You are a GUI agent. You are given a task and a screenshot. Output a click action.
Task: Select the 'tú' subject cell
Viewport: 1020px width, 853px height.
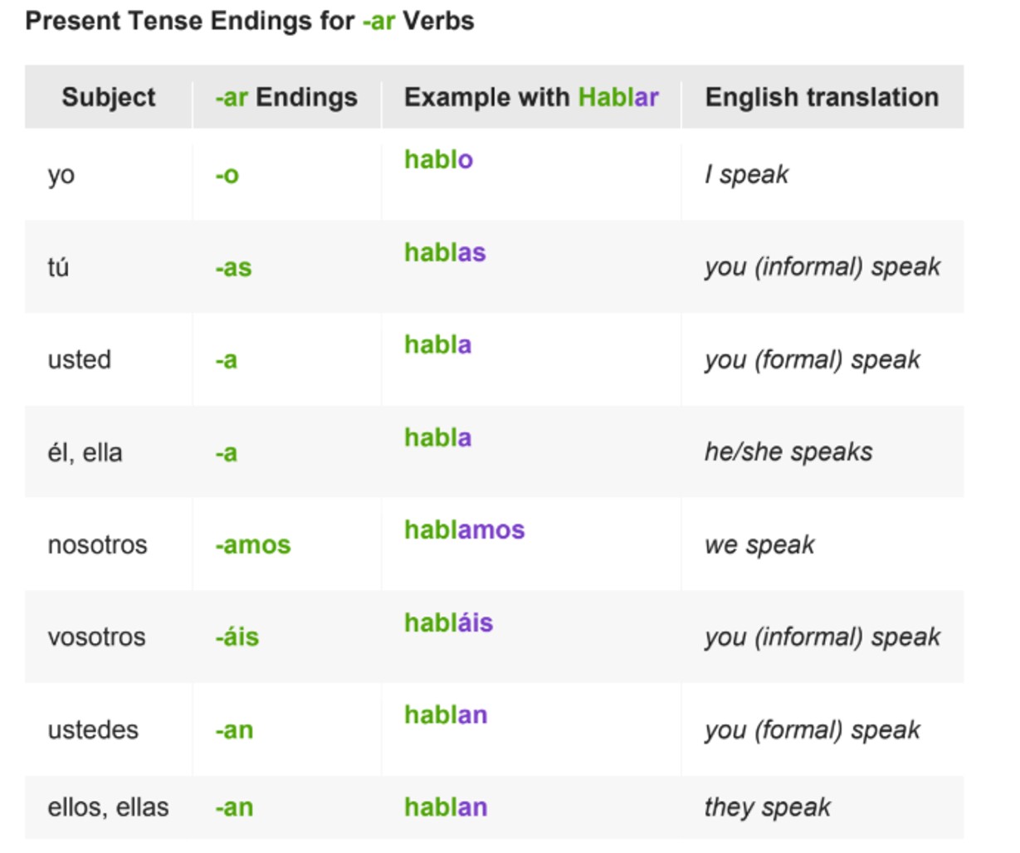[58, 267]
